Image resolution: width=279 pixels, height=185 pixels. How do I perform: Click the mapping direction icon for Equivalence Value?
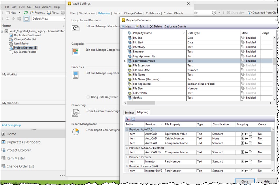pos(246,134)
